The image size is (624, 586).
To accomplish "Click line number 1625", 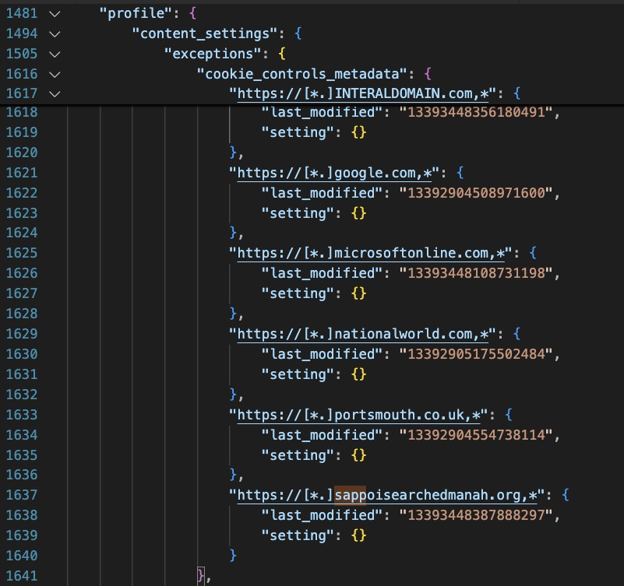I will [x=22, y=253].
